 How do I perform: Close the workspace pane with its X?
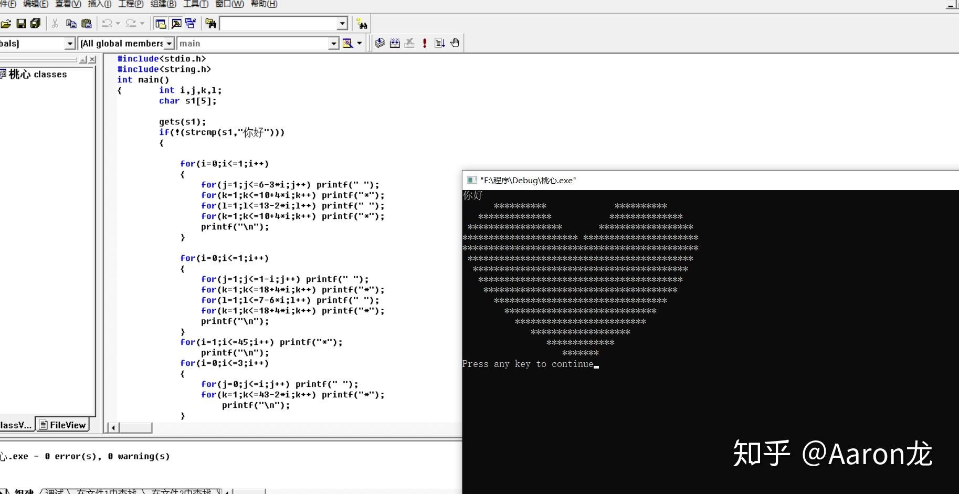92,59
